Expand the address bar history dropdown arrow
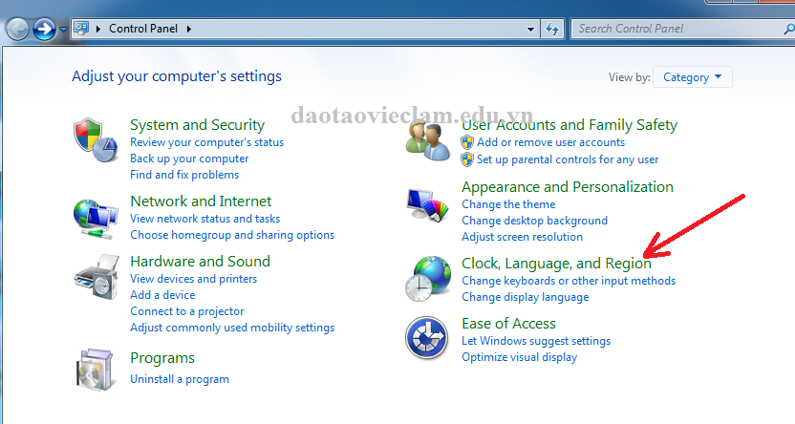795x424 pixels. (531, 29)
